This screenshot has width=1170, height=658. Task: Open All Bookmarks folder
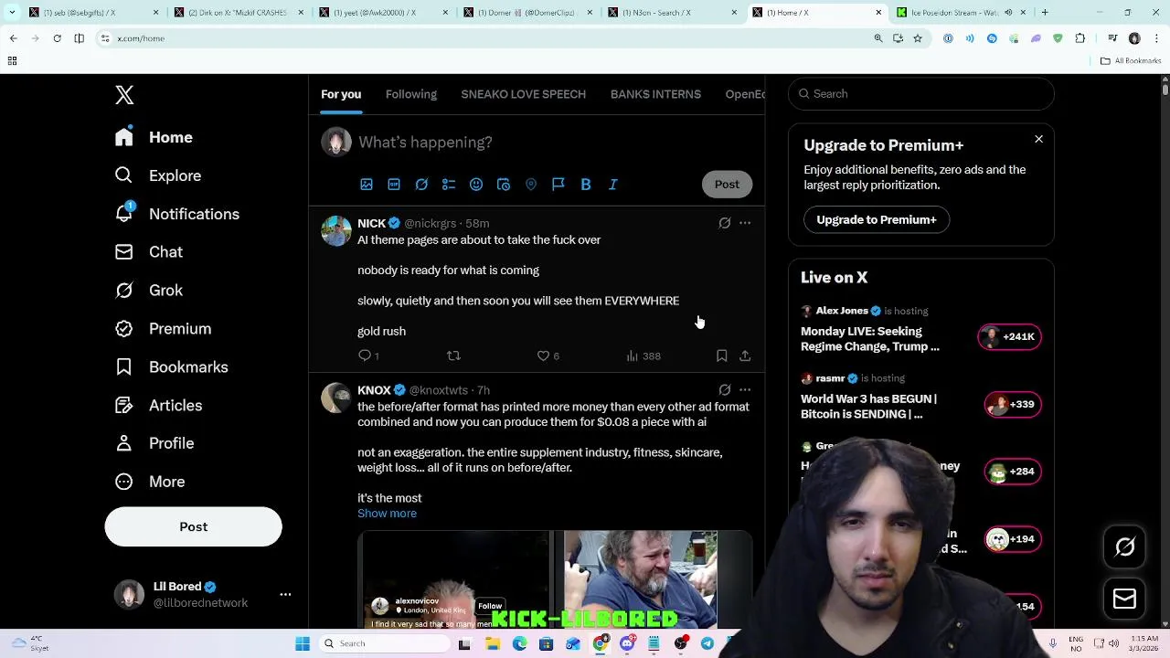(1131, 61)
